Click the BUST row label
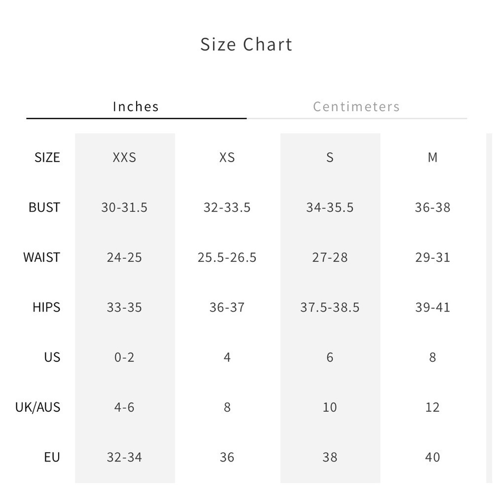Screen dimensions: 493x493 [44, 208]
